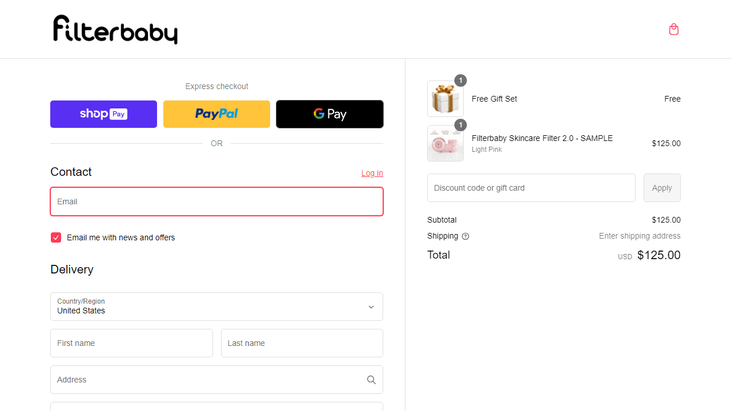Screen dimensions: 731x411
Task: Click the shipping help question mark icon
Action: pos(465,236)
